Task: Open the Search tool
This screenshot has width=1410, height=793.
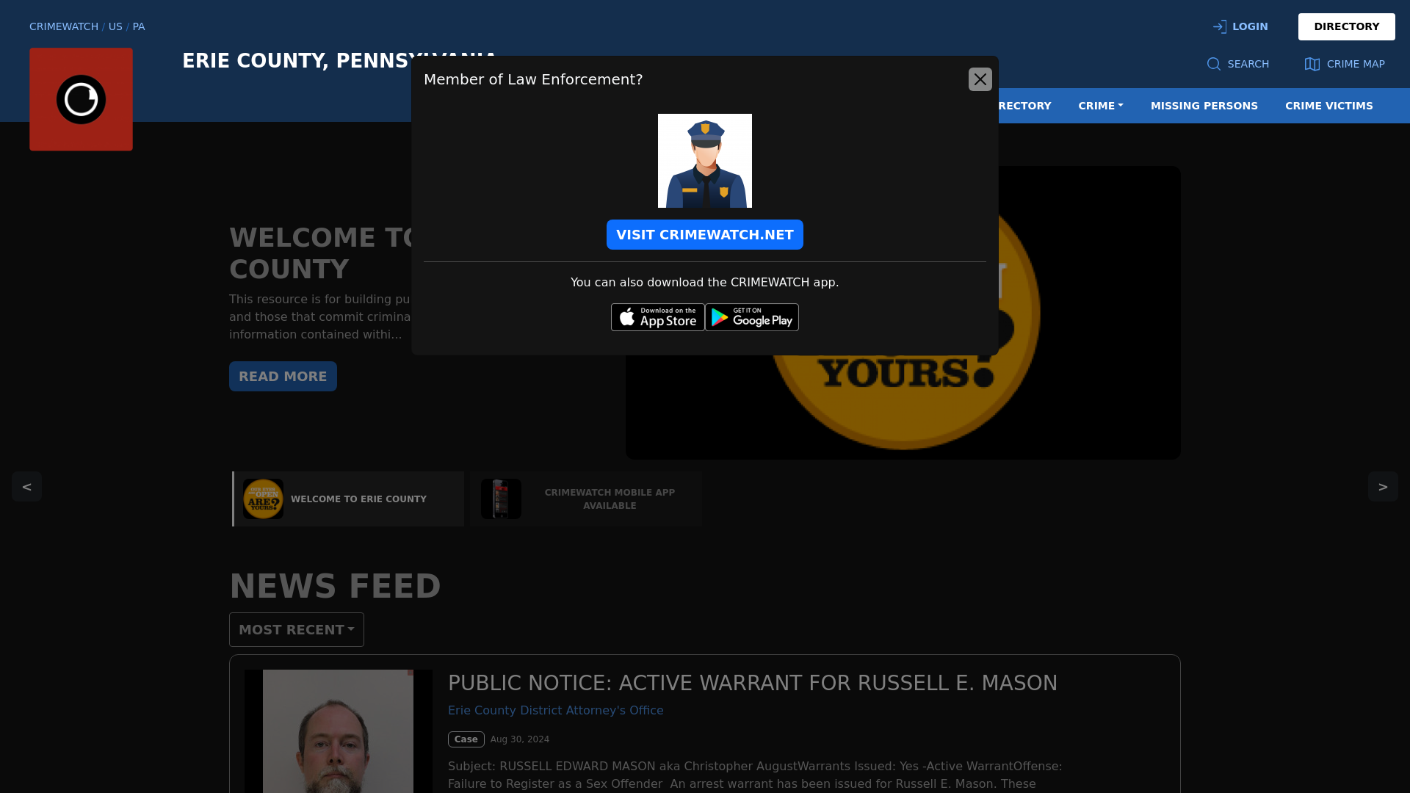Action: (1237, 64)
